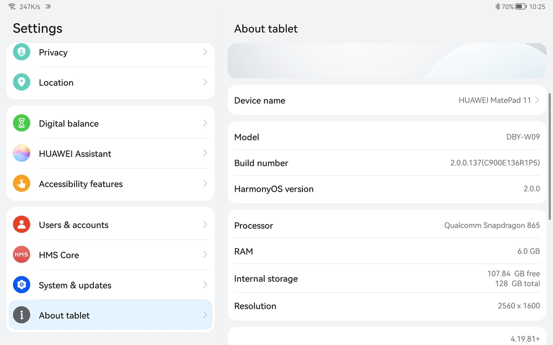This screenshot has width=553, height=345.
Task: Click the System & updates gear icon
Action: [22, 285]
